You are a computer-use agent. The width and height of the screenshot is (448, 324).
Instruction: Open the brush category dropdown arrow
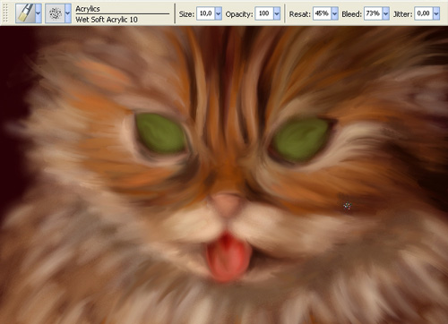point(39,13)
